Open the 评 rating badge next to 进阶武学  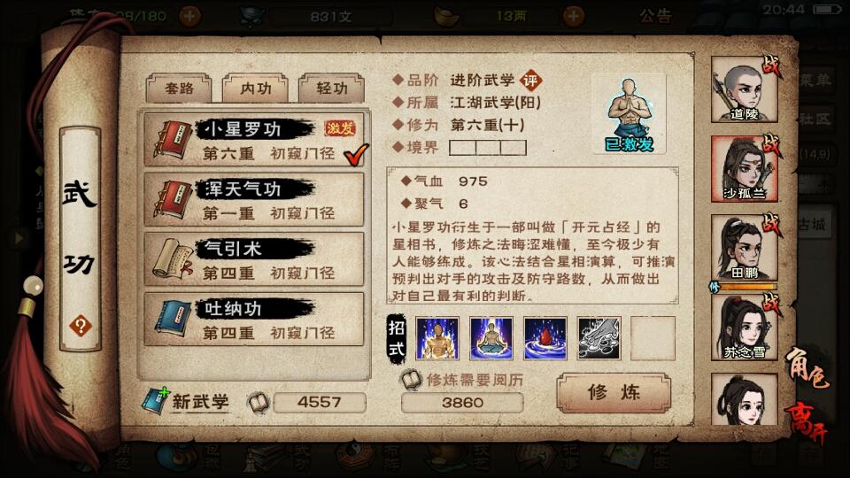click(530, 81)
